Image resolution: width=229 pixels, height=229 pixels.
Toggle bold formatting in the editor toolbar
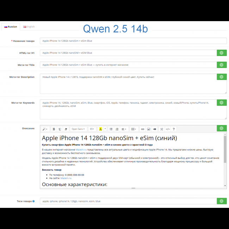[54, 129]
